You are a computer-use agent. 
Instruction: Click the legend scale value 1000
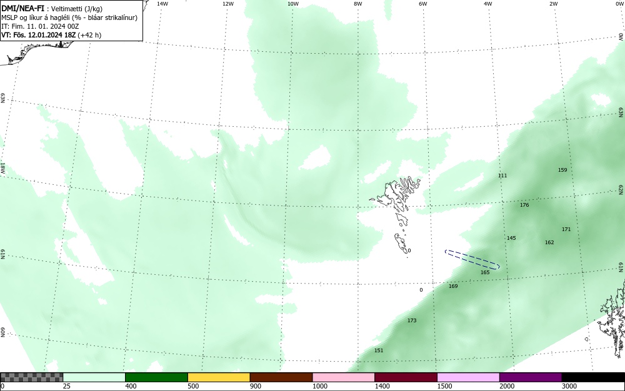tap(319, 386)
